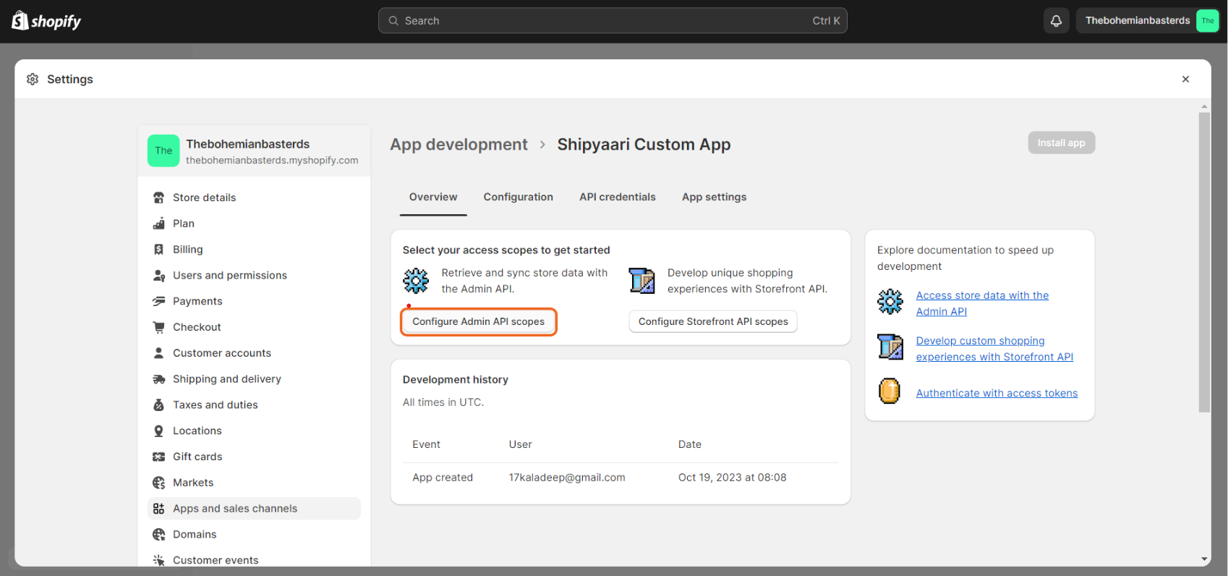Click the coin icon beside Authenticate link
The width and height of the screenshot is (1228, 576).
coord(890,391)
